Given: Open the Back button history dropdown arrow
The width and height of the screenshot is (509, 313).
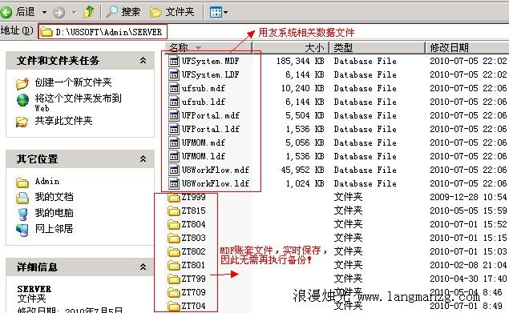Looking at the screenshot, I should tap(44, 12).
